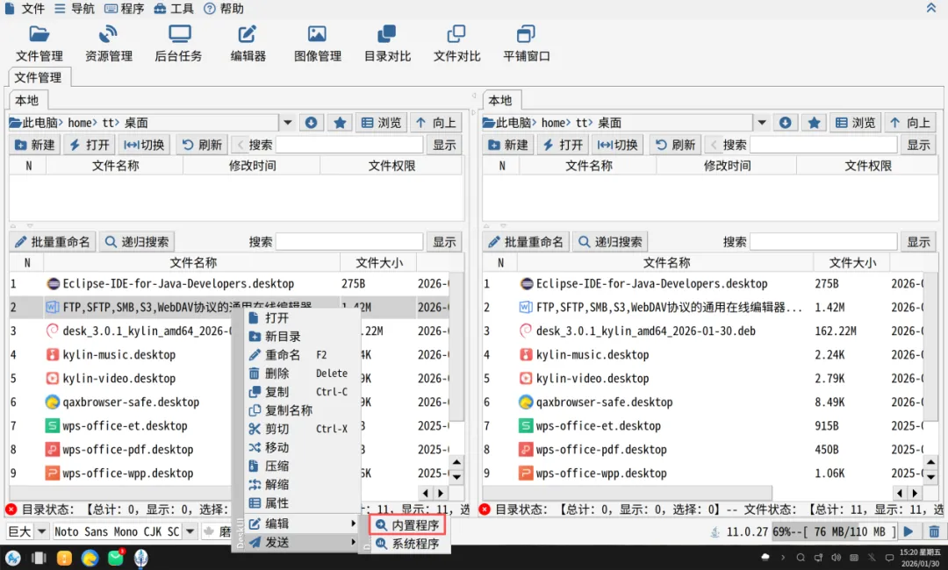
Task: Click the 修改时间 column header in left pane
Action: coord(252,166)
